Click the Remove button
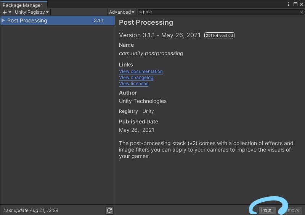Image resolution: width=305 pixels, height=215 pixels. [291, 210]
